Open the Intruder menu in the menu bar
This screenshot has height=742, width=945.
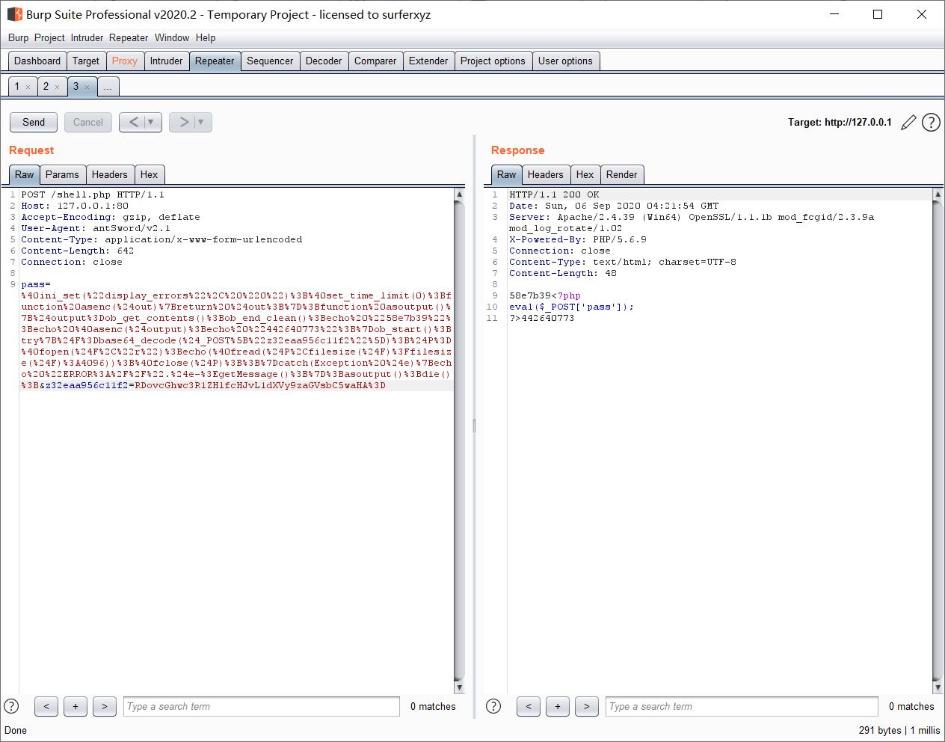[87, 37]
